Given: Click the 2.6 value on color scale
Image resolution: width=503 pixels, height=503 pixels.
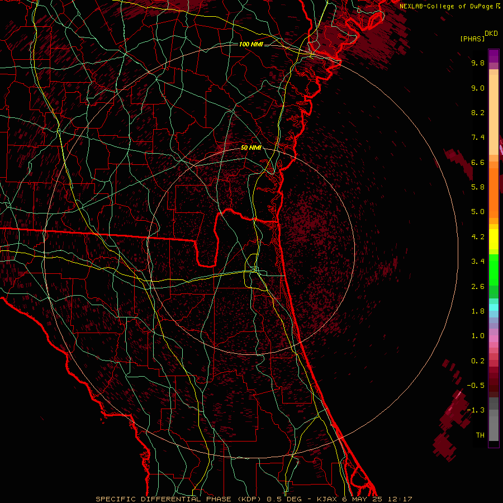Looking at the screenshot, I should pyautogui.click(x=478, y=287).
